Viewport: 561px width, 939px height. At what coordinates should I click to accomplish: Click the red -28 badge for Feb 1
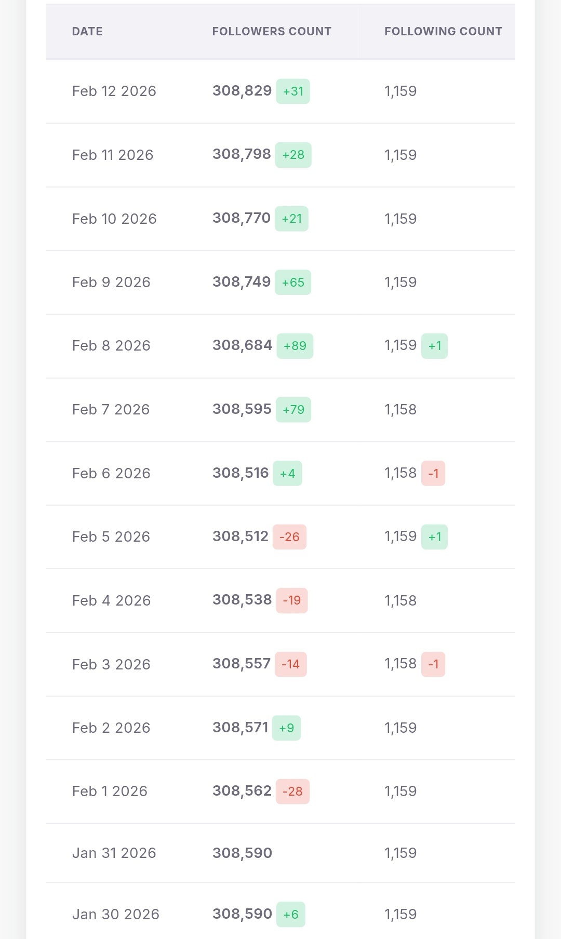[292, 792]
